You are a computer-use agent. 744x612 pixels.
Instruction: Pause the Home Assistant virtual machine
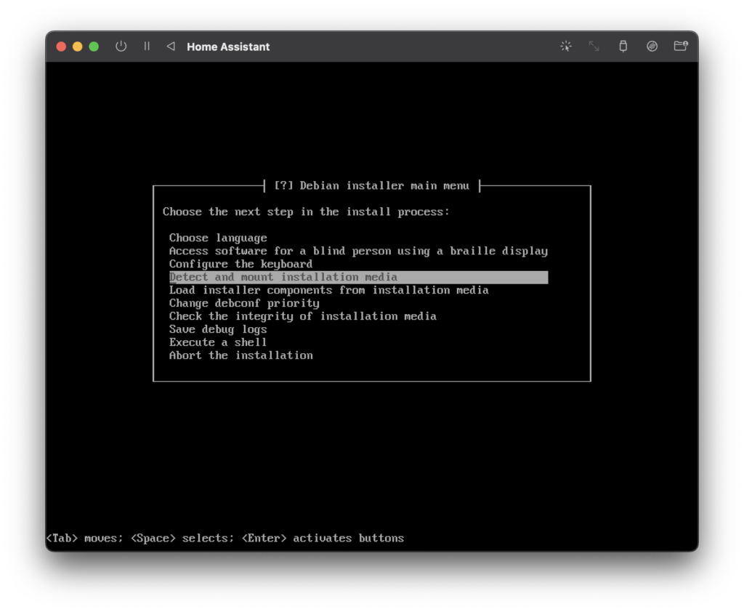tap(147, 46)
